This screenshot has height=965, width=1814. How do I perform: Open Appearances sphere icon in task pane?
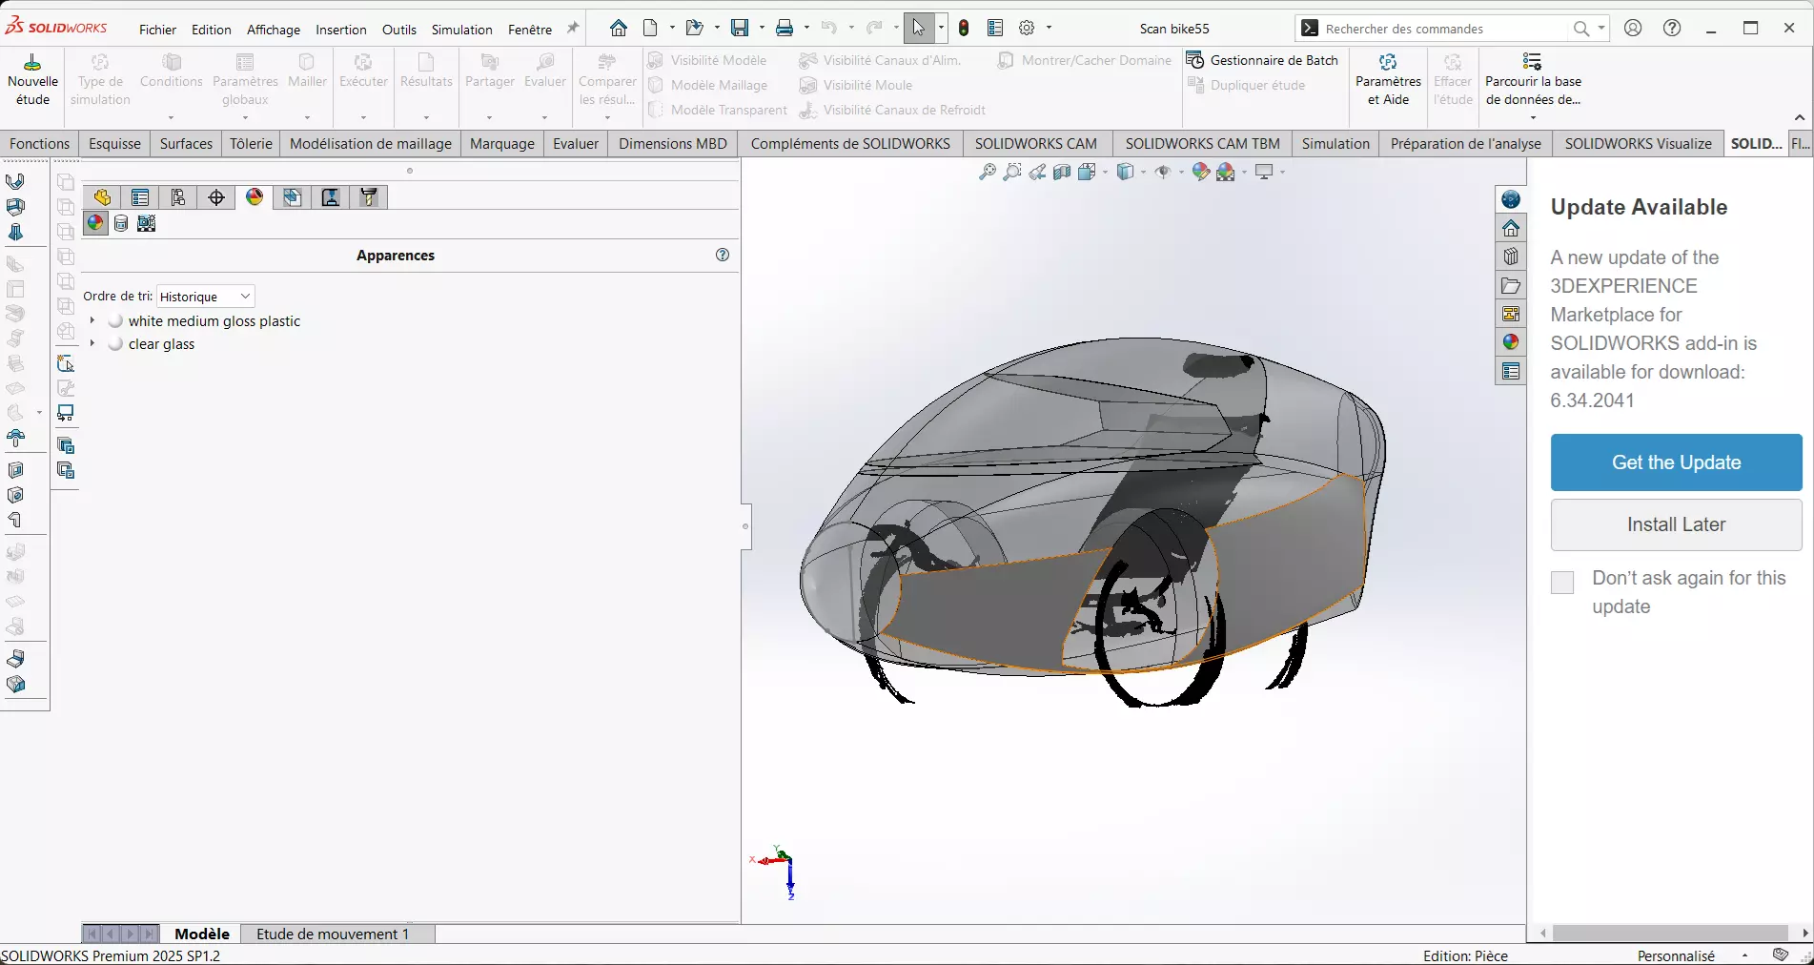point(1511,342)
